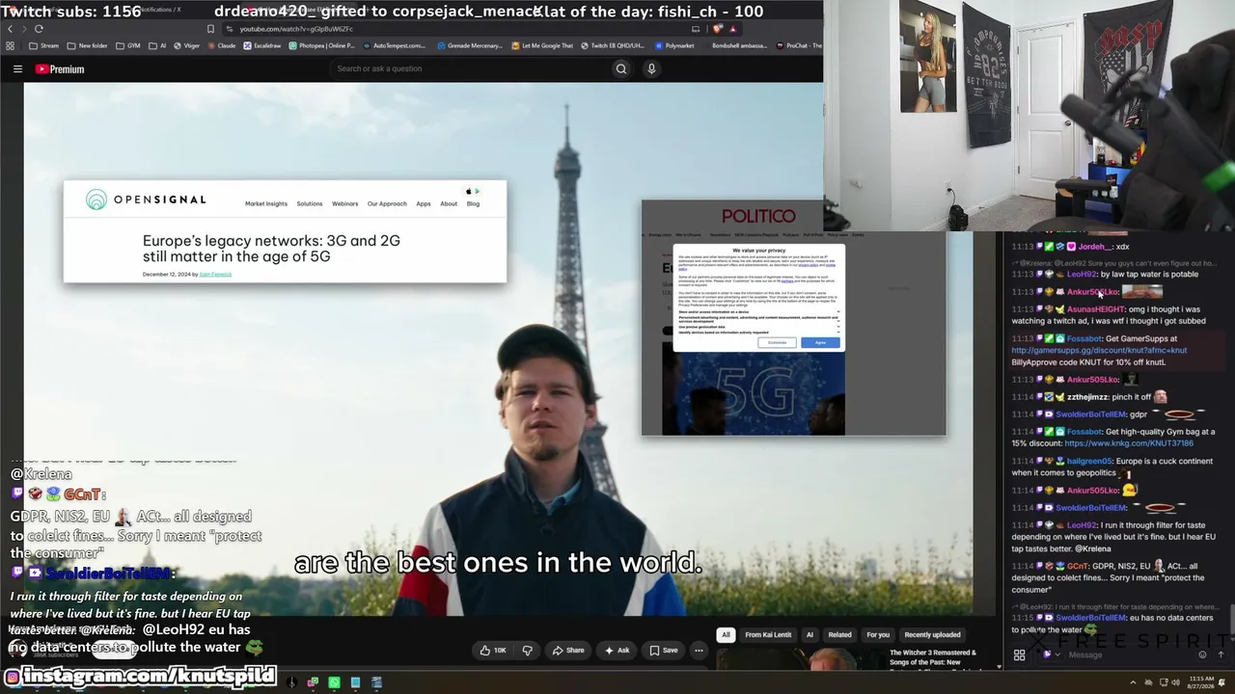This screenshot has height=694, width=1235.
Task: Start voice search with the microphone
Action: 651,68
